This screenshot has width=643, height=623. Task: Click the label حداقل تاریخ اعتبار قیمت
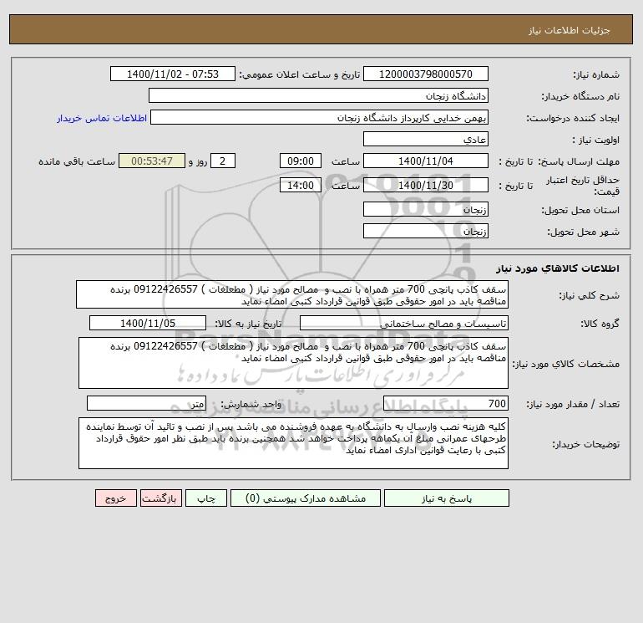[x=583, y=186]
